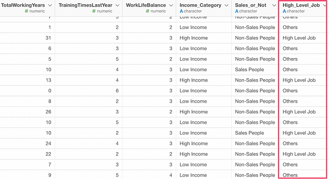Click the TotalWorkingYears cell with value 31

coord(27,38)
